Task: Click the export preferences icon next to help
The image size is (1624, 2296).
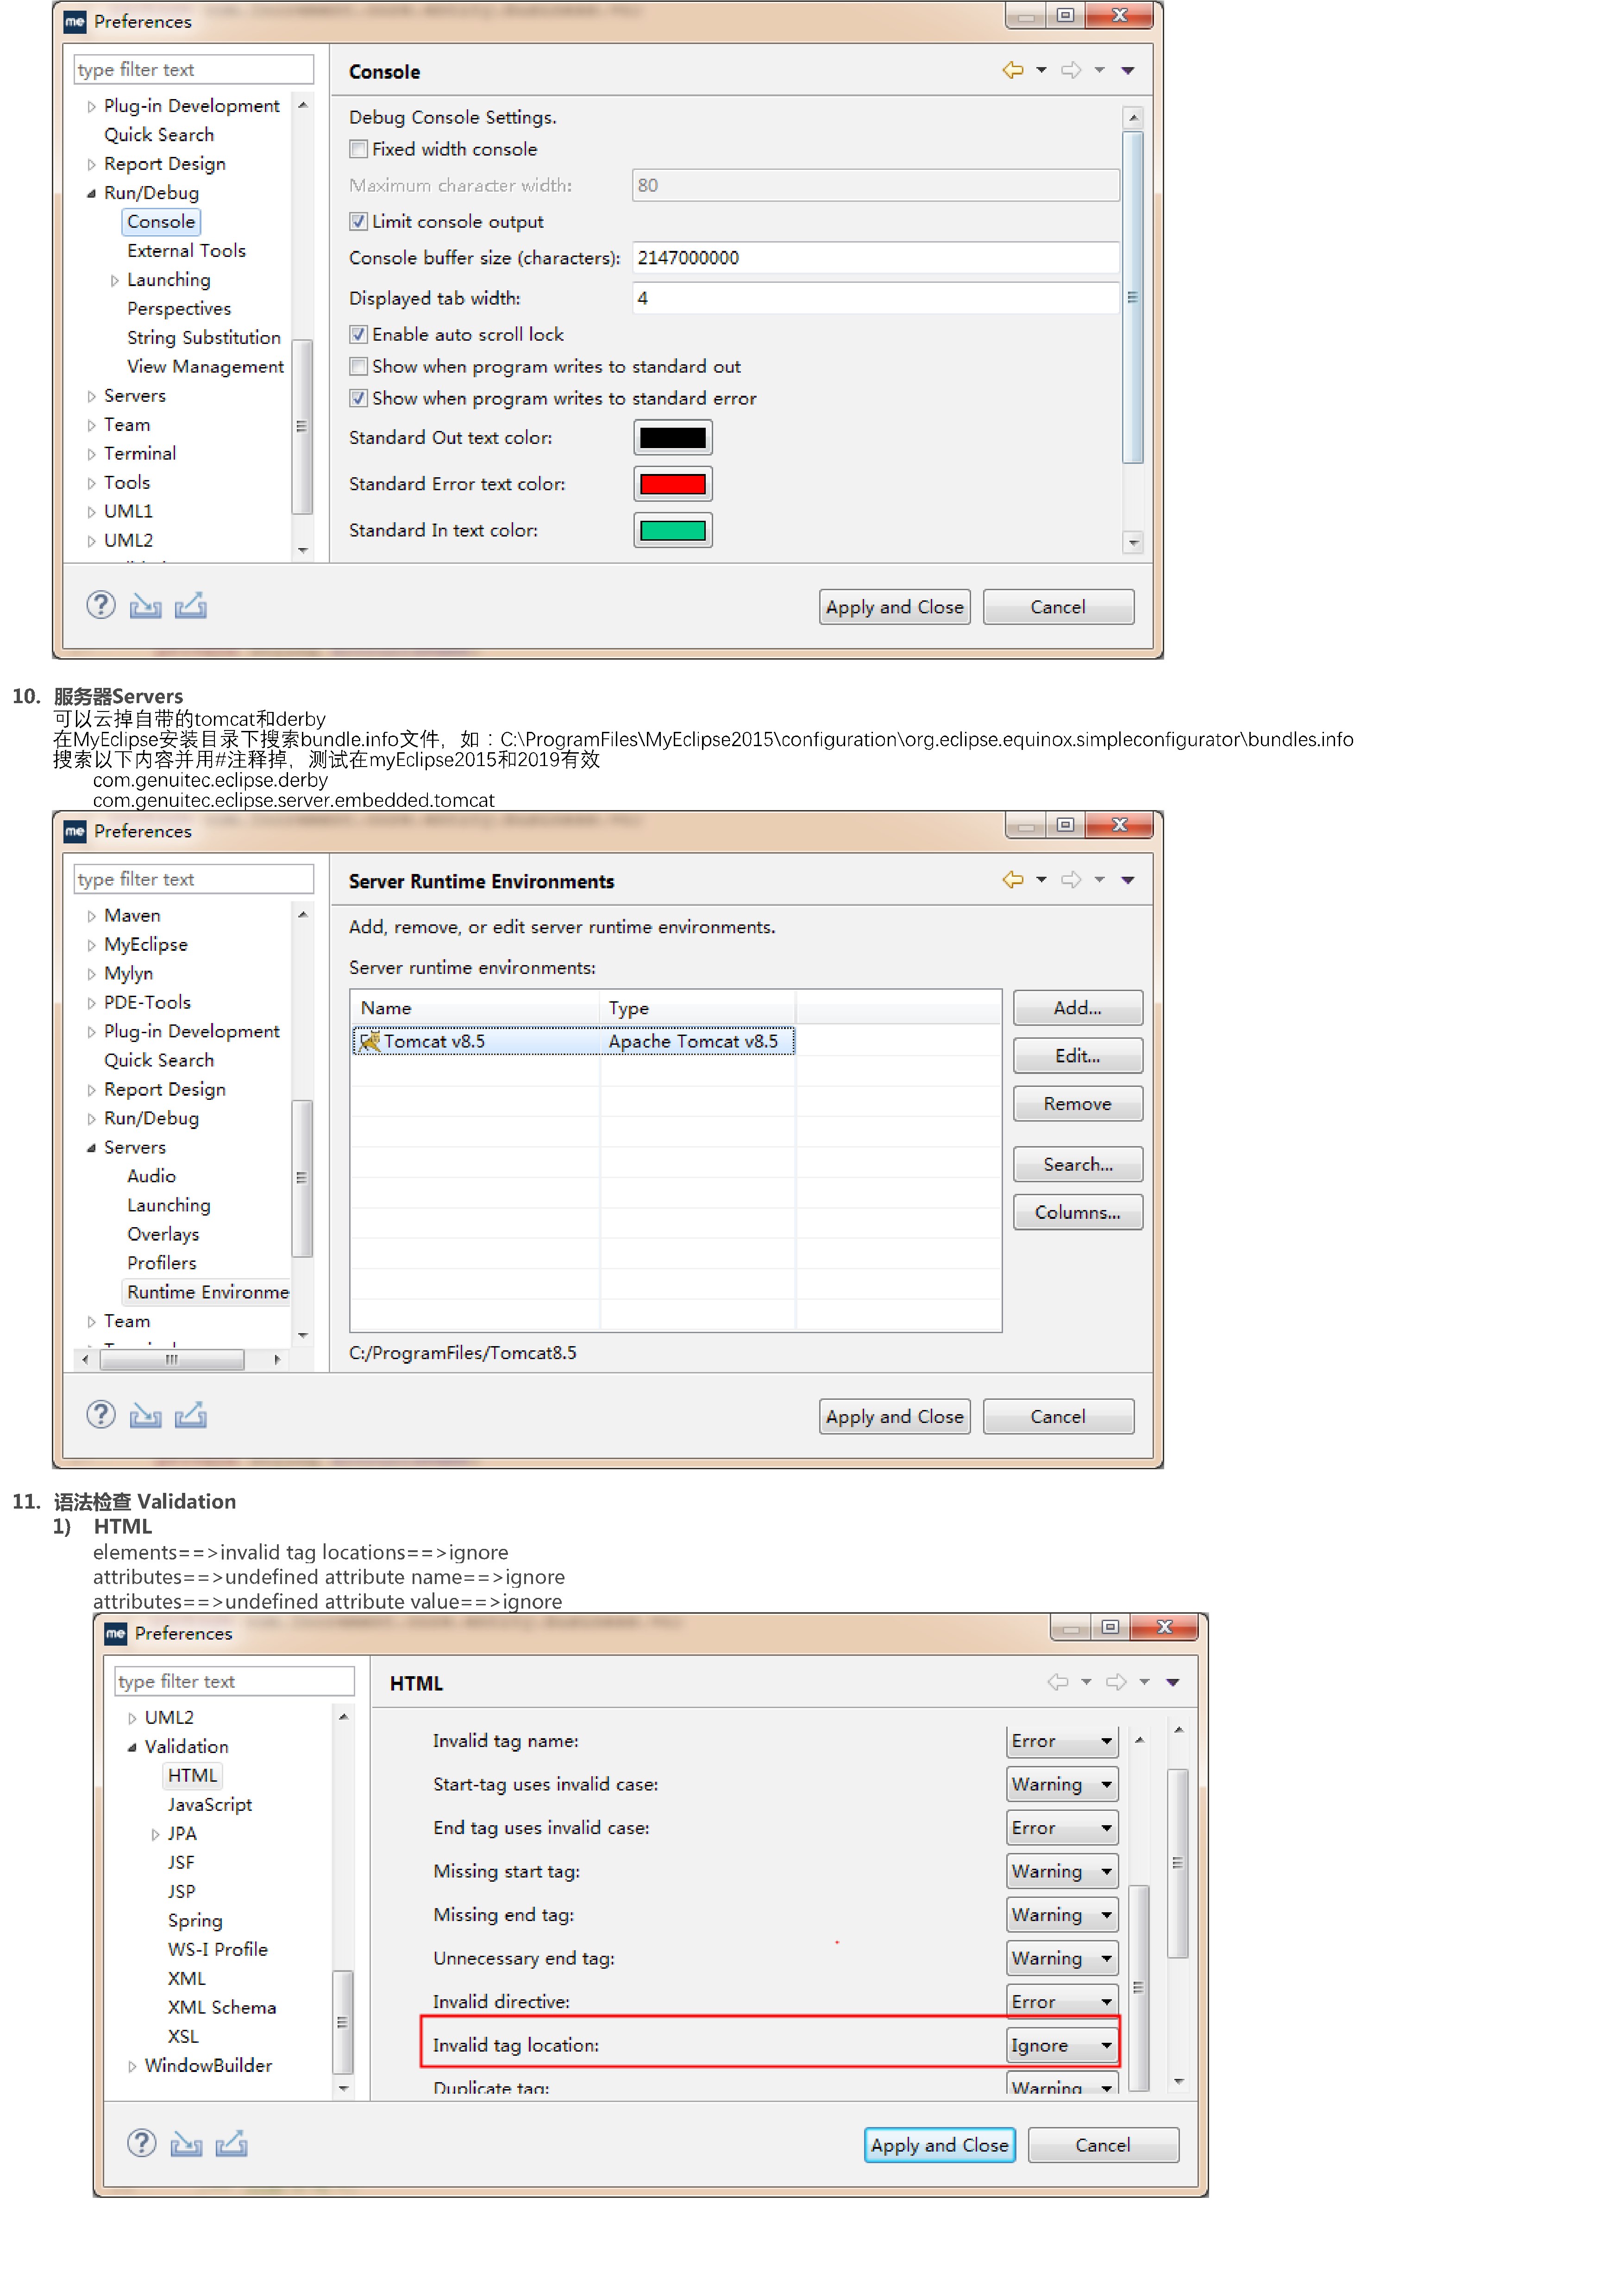Action: click(190, 605)
